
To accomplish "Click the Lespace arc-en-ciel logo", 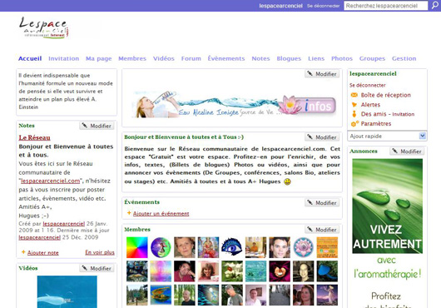I will (x=44, y=27).
